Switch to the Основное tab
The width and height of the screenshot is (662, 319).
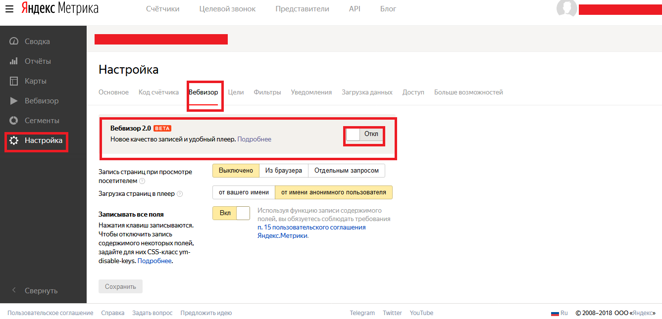[113, 92]
